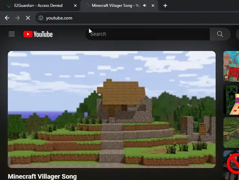Go forward to the next page

pos(18,18)
